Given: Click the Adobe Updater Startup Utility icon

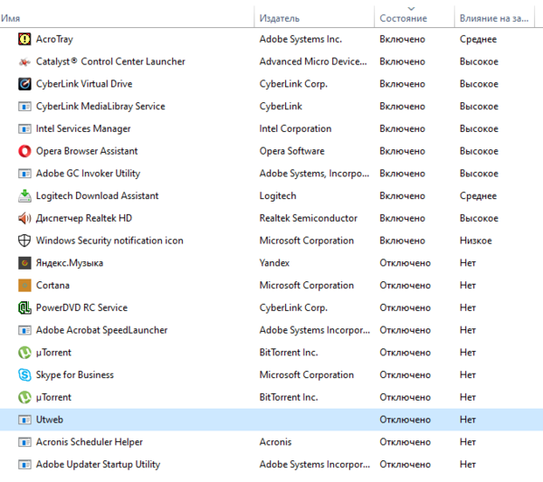Looking at the screenshot, I should click(x=24, y=464).
